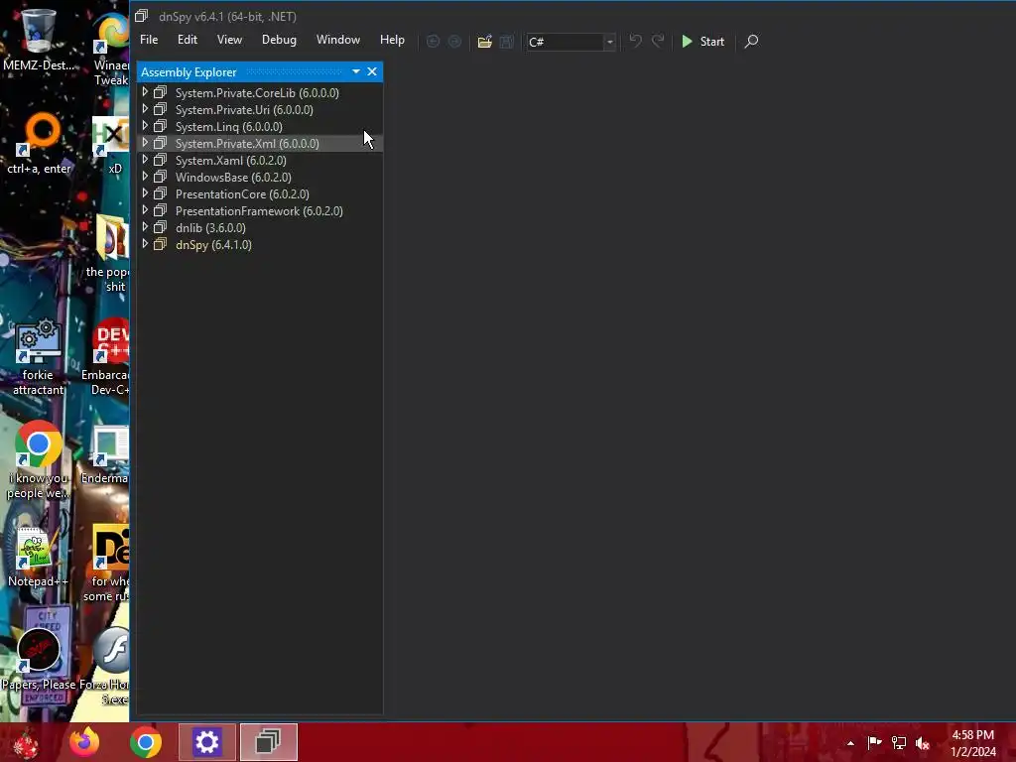Open the Papers, Please desktop shortcut

click(x=39, y=658)
